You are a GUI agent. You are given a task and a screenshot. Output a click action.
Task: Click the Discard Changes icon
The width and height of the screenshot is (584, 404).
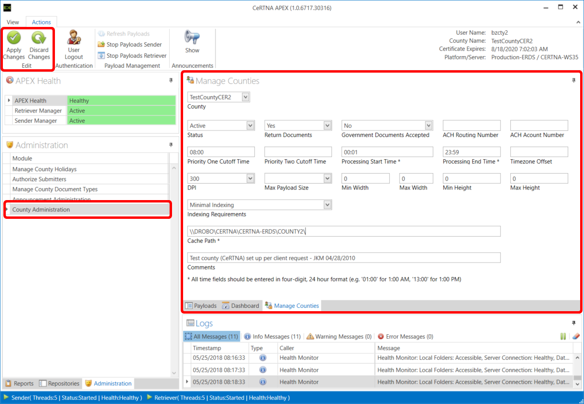(39, 38)
